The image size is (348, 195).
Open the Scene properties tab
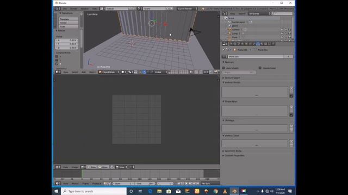pos(239,44)
